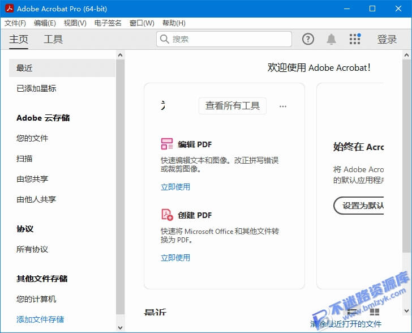Maximize the Acrobat window

(x=372, y=8)
